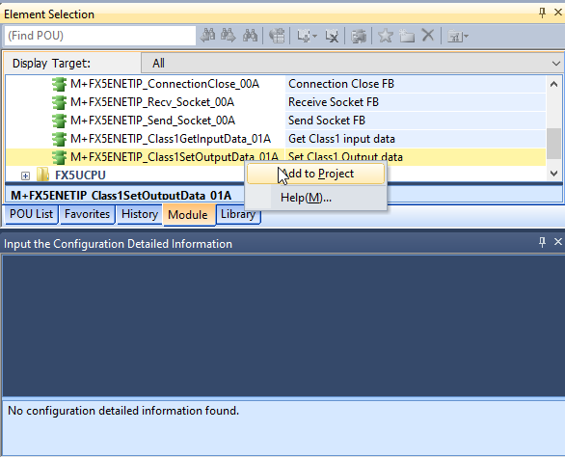The height and width of the screenshot is (458, 565).
Task: Select M+FX5ENETIP_Send_Socket_00A function block
Action: 152,121
